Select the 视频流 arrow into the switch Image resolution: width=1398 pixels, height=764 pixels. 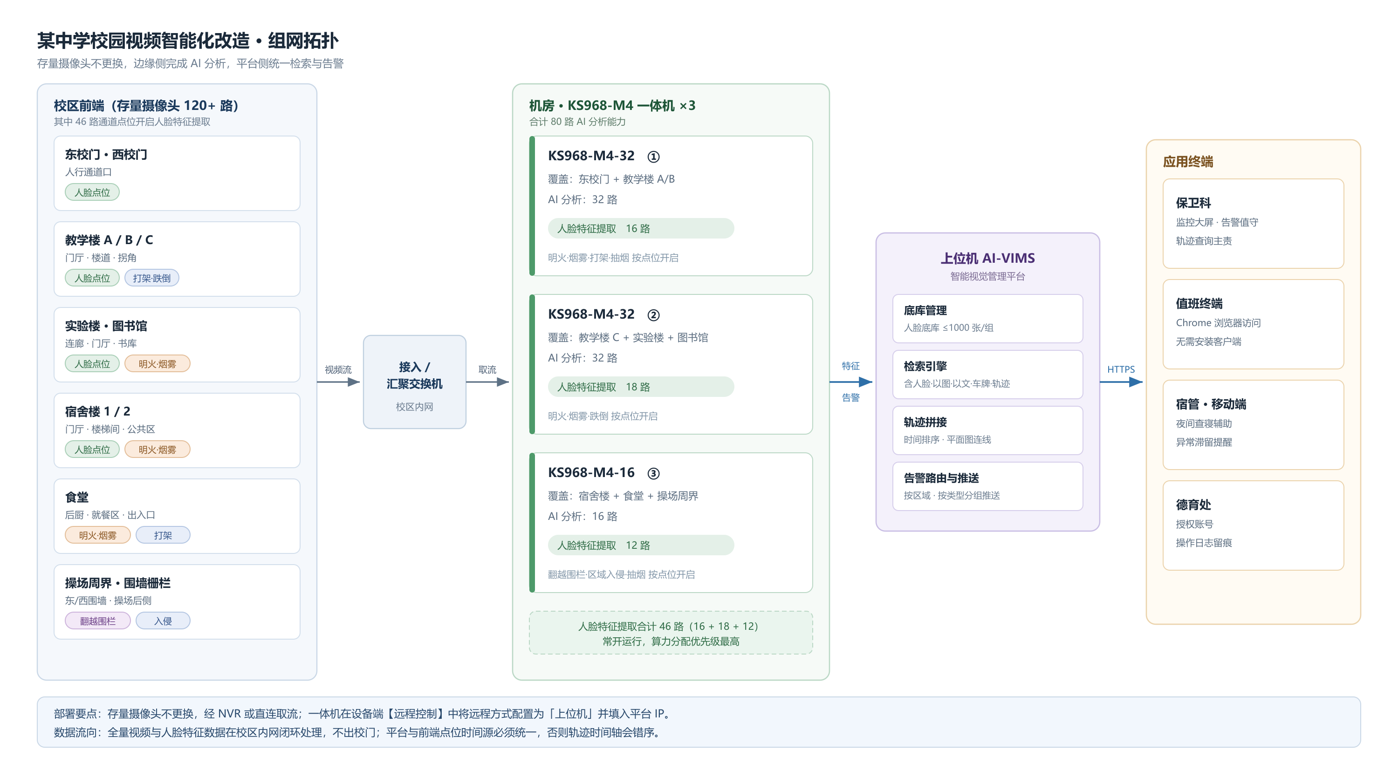(338, 382)
